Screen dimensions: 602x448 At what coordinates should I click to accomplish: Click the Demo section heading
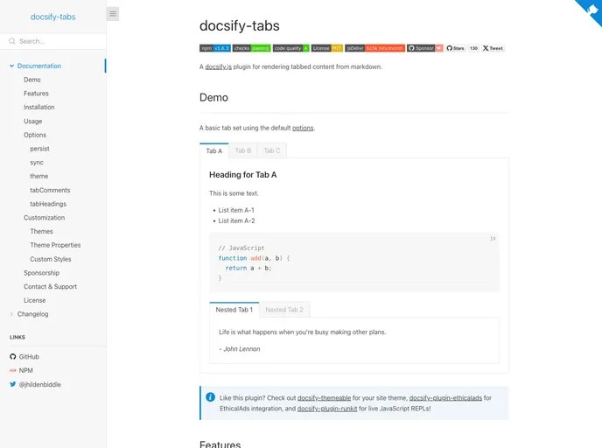[x=213, y=97]
